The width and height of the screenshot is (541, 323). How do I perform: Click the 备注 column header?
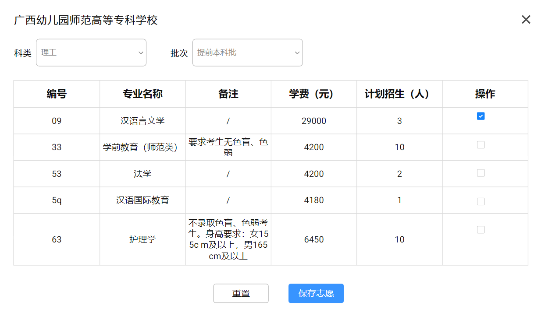pos(228,94)
